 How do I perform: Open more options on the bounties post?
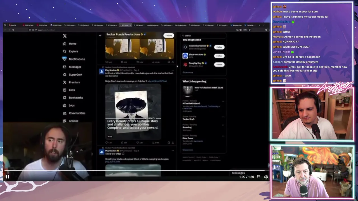click(173, 70)
